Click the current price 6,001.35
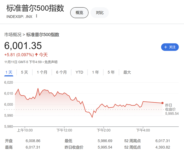Image resolution: width=184 pixels, height=151 pixels. coord(23,46)
